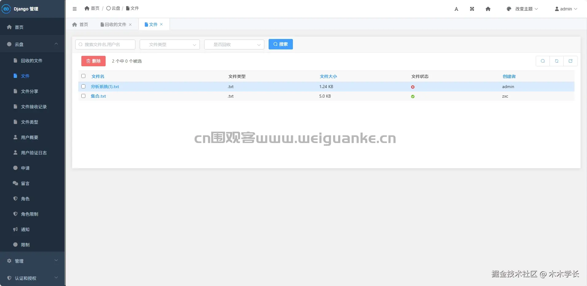Click the user icon next to admin
Screen dimensions: 587x286
pyautogui.click(x=557, y=9)
